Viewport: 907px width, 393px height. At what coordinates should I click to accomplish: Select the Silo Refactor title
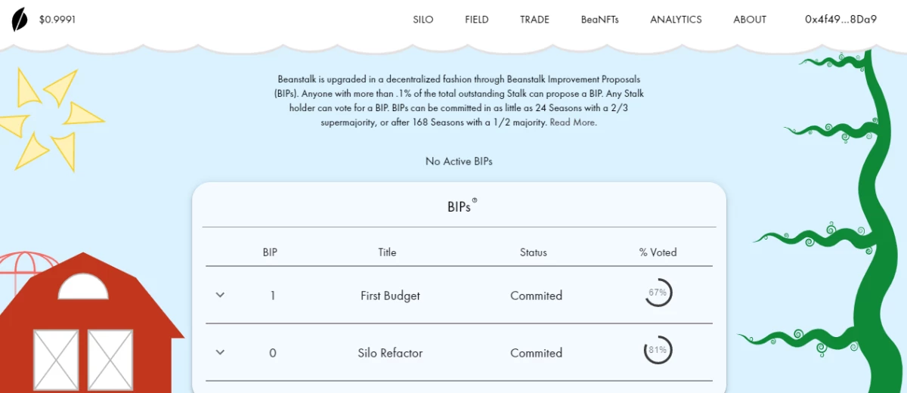tap(390, 353)
